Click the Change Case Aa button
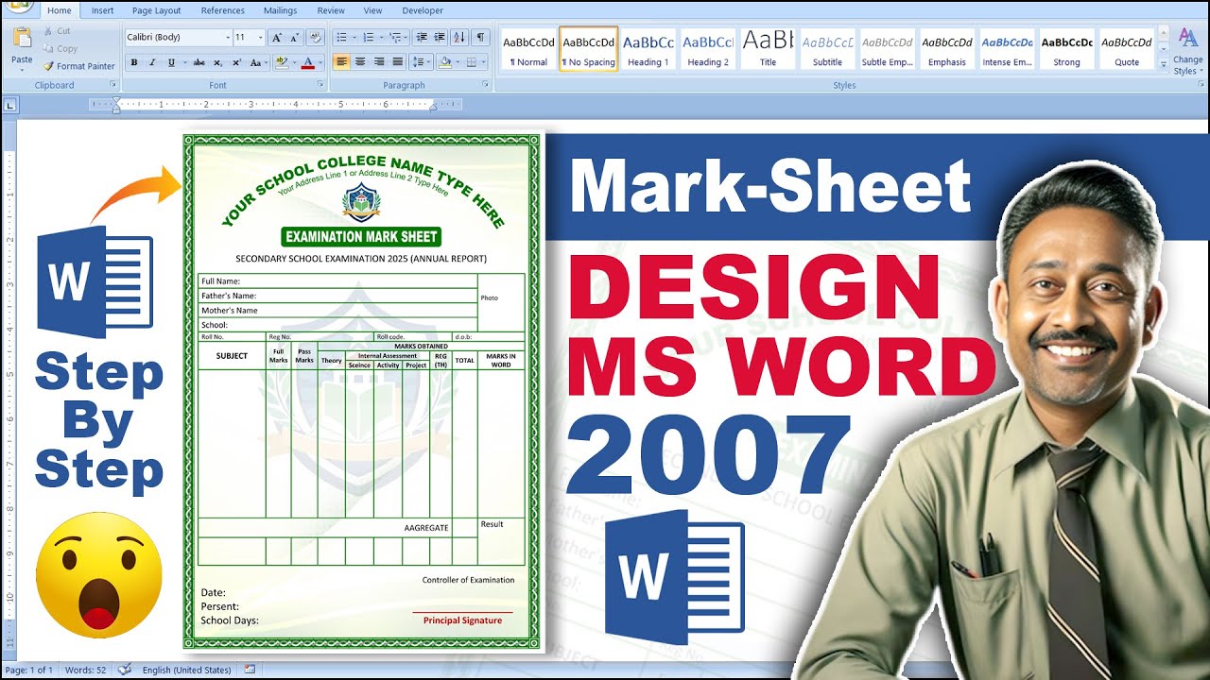Image resolution: width=1210 pixels, height=680 pixels. point(258,62)
